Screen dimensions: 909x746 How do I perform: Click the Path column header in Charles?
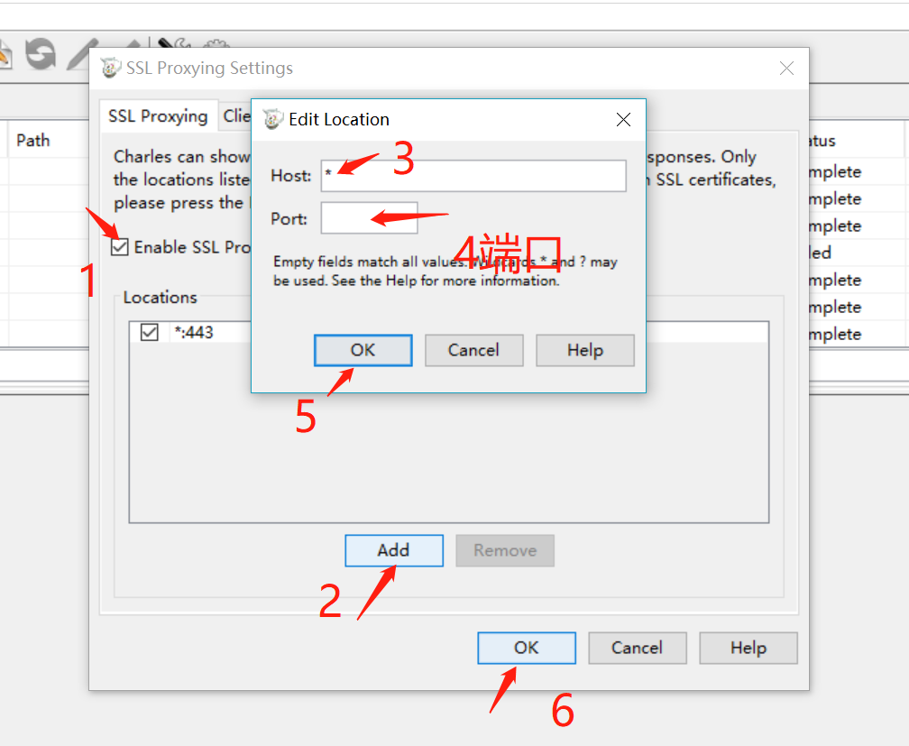coord(33,141)
